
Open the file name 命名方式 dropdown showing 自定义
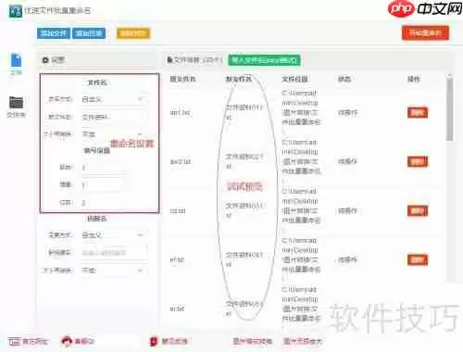point(114,99)
